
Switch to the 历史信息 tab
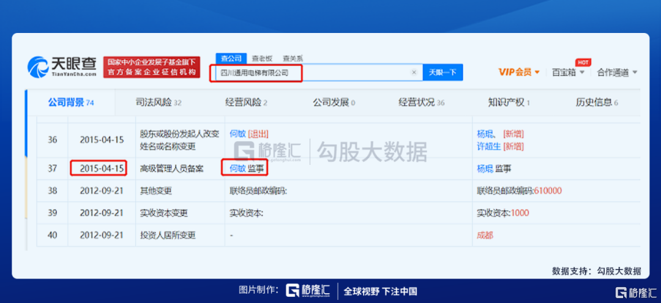tap(597, 102)
